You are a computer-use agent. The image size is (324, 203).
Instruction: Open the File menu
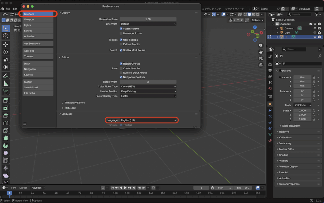(x=8, y=9)
